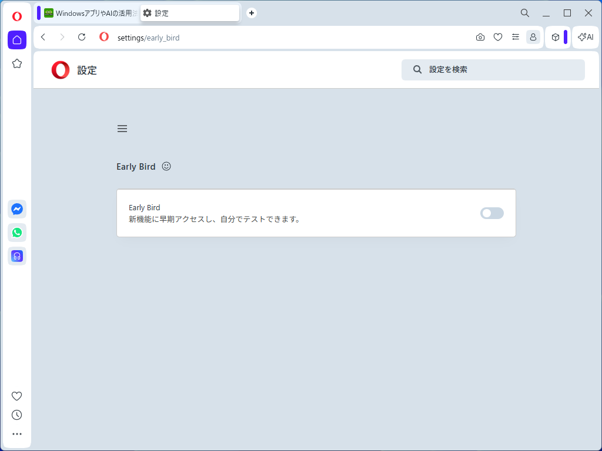Open the Player with the headphones sidebar icon
This screenshot has width=602, height=451.
[16, 255]
